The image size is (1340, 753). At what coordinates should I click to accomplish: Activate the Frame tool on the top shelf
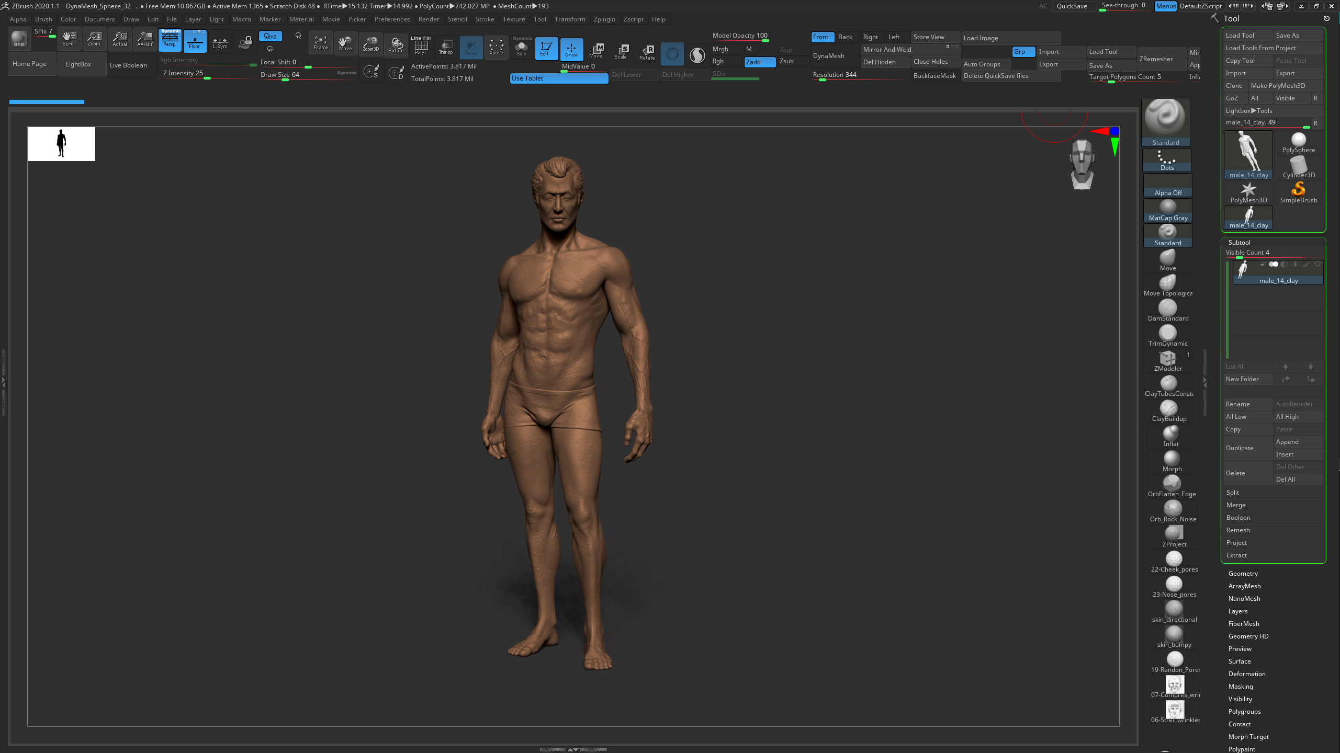point(320,43)
